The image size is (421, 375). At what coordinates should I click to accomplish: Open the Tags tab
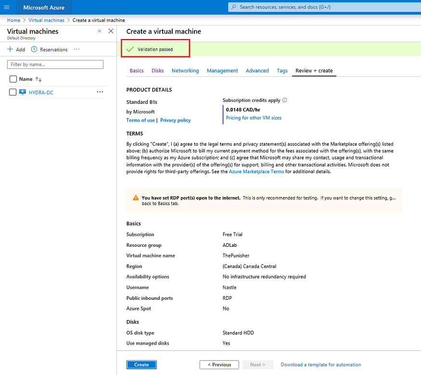pyautogui.click(x=282, y=70)
